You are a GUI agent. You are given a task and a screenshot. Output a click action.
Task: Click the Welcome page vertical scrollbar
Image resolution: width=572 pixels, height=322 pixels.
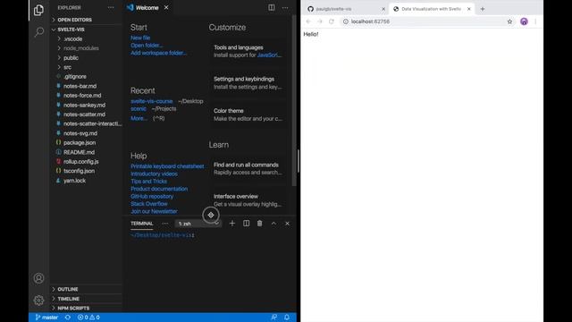(x=294, y=100)
